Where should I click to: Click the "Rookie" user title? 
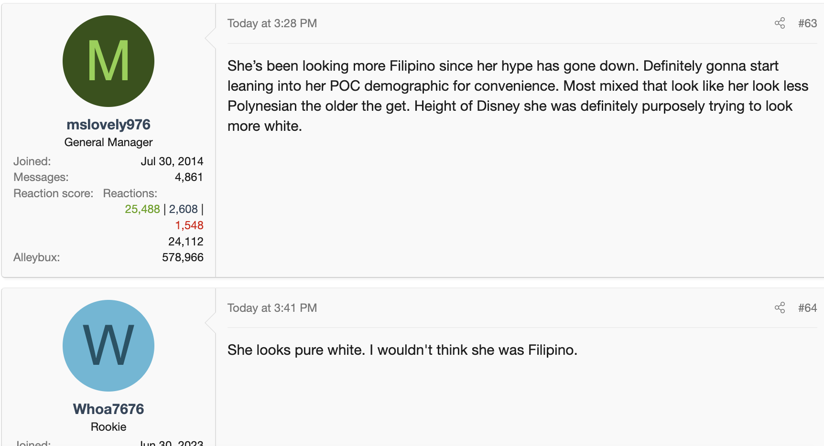coord(108,427)
